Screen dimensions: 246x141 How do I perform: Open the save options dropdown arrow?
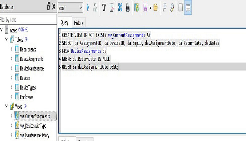(x=150, y=8)
